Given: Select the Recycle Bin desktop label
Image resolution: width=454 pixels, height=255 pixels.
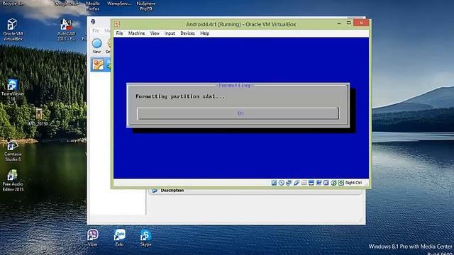Looking at the screenshot, I should pos(13,4).
